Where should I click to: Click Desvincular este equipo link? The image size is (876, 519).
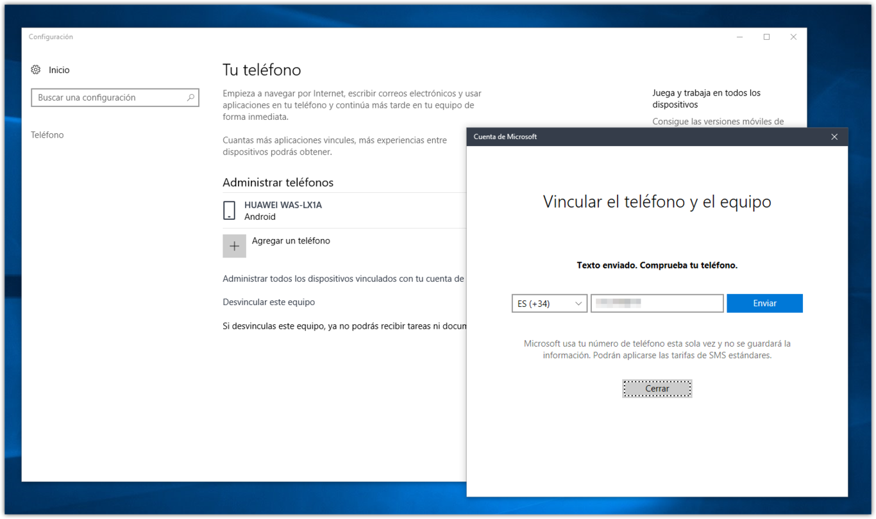click(x=269, y=302)
